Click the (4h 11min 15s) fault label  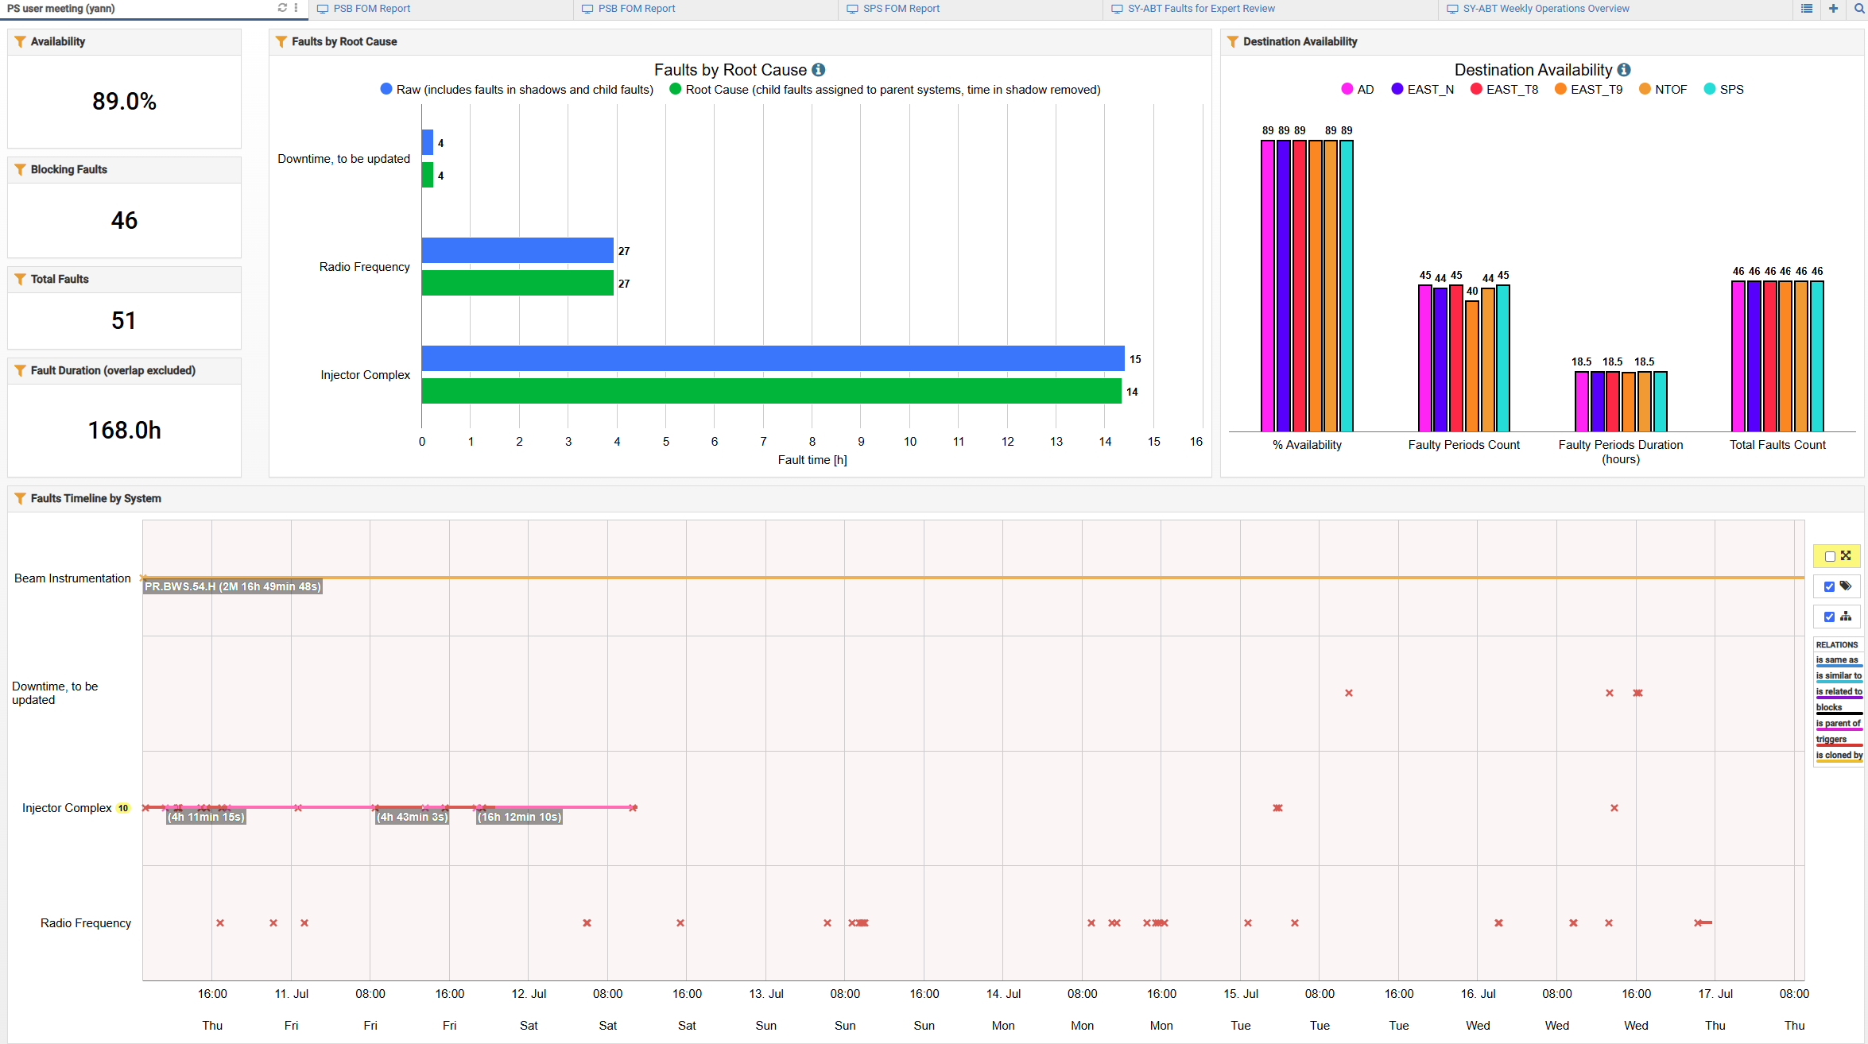click(206, 817)
